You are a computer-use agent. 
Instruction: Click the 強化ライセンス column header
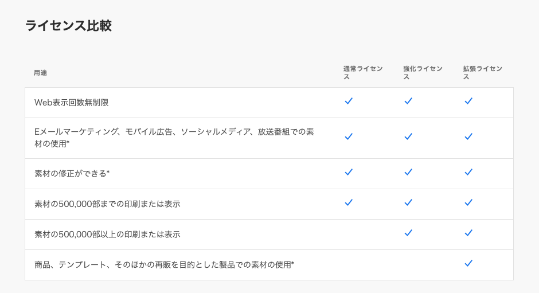tap(423, 72)
